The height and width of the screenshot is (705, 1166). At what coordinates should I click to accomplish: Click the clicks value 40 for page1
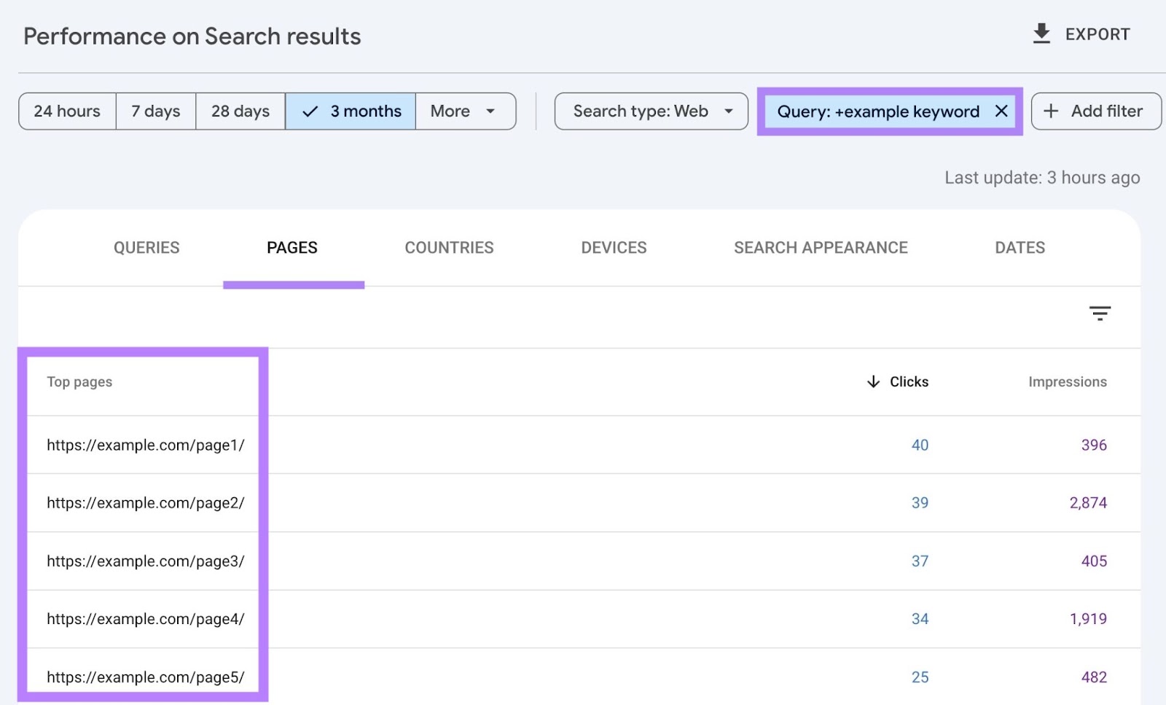click(919, 445)
